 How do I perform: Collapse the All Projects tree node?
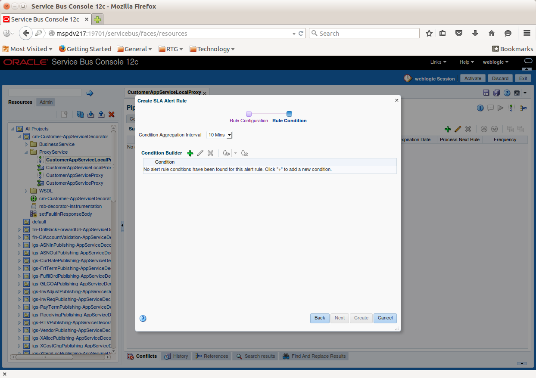point(12,129)
